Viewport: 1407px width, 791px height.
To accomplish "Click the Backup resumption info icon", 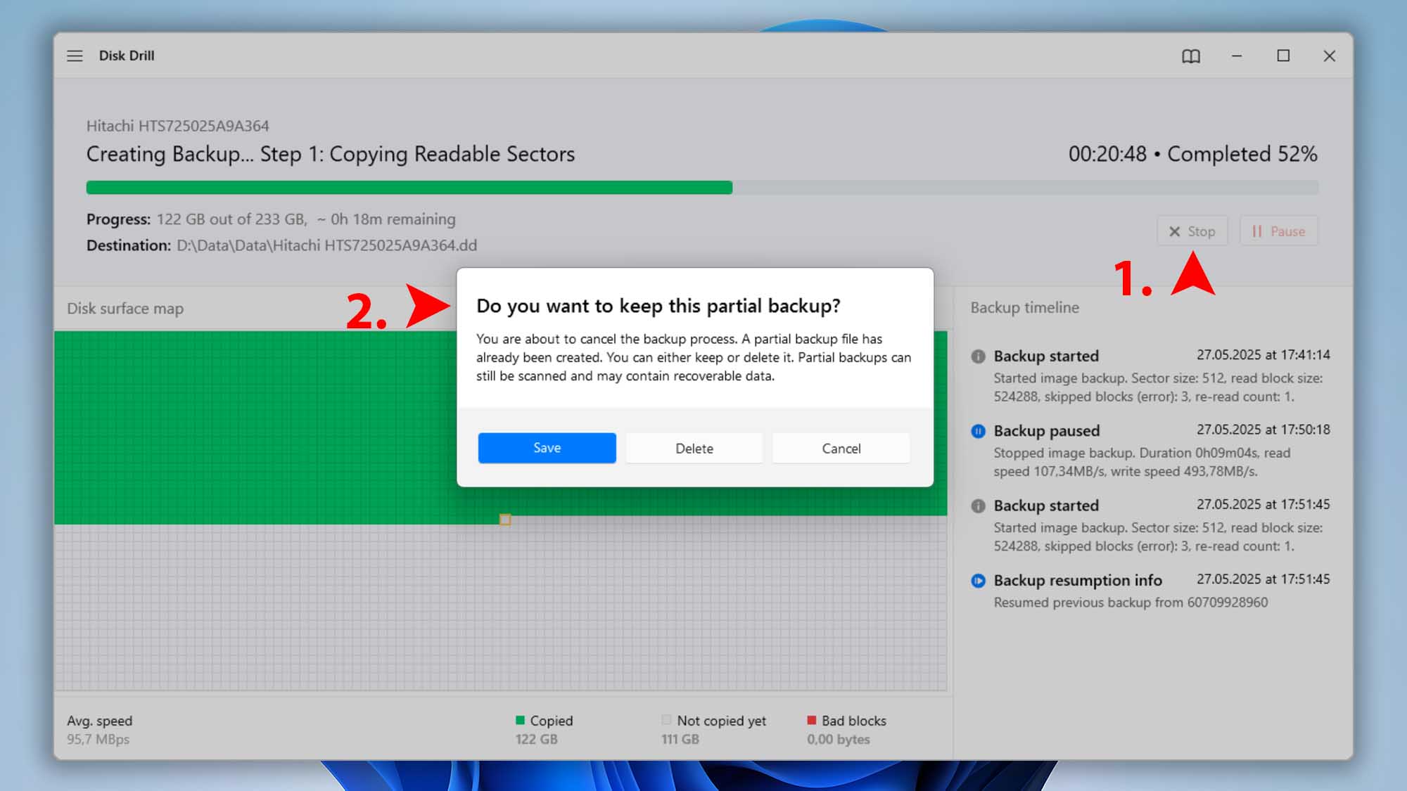I will [x=978, y=580].
